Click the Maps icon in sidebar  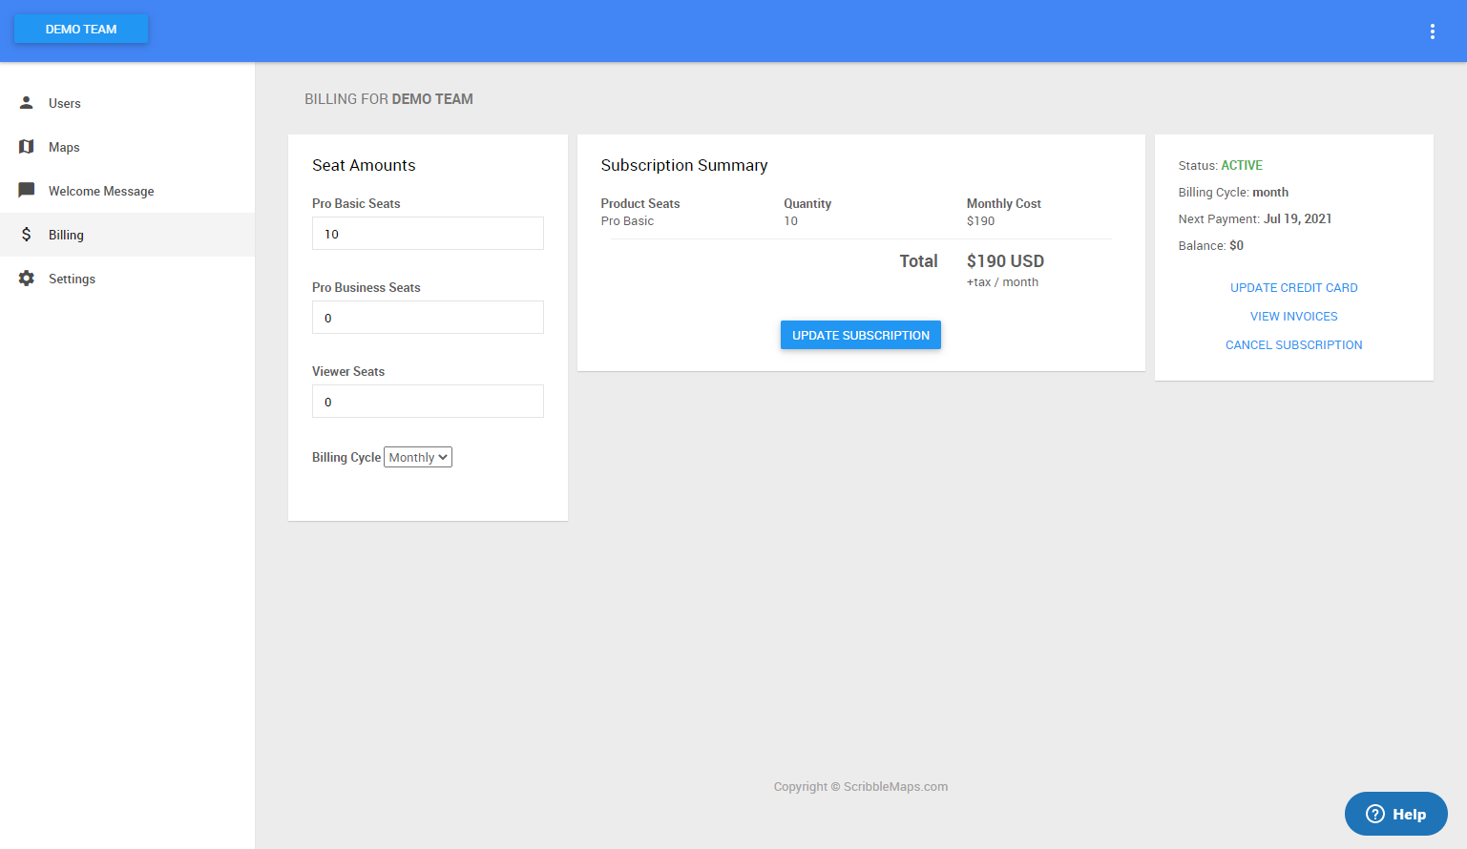27,147
